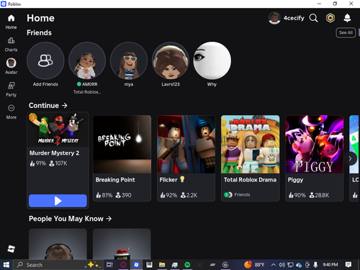This screenshot has width=360, height=270.
Task: Click the 4cecify username text
Action: coord(294,18)
